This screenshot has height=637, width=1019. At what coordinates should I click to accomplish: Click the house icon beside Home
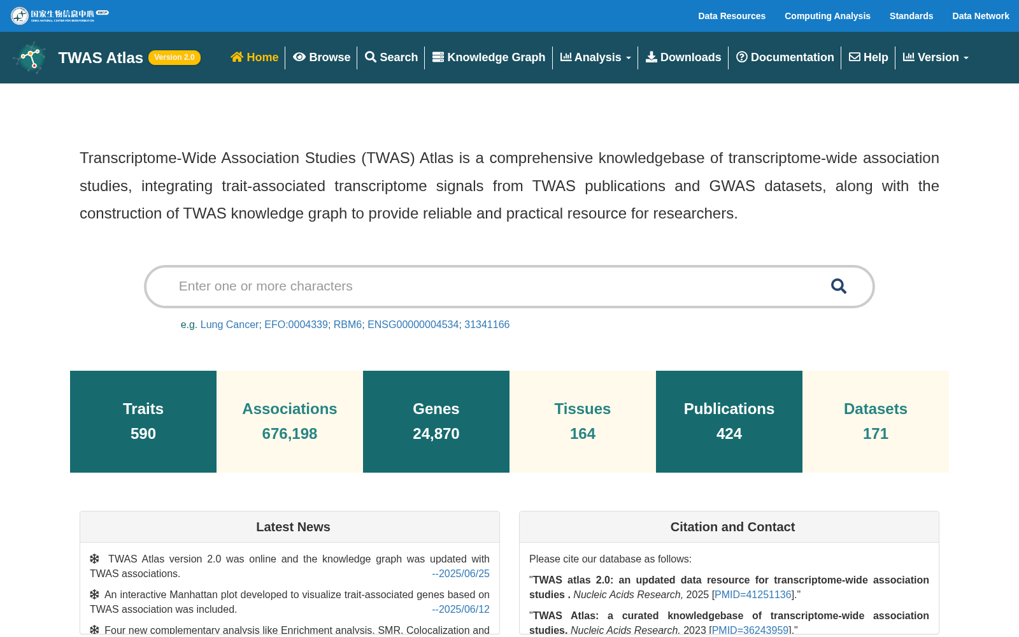tap(237, 57)
